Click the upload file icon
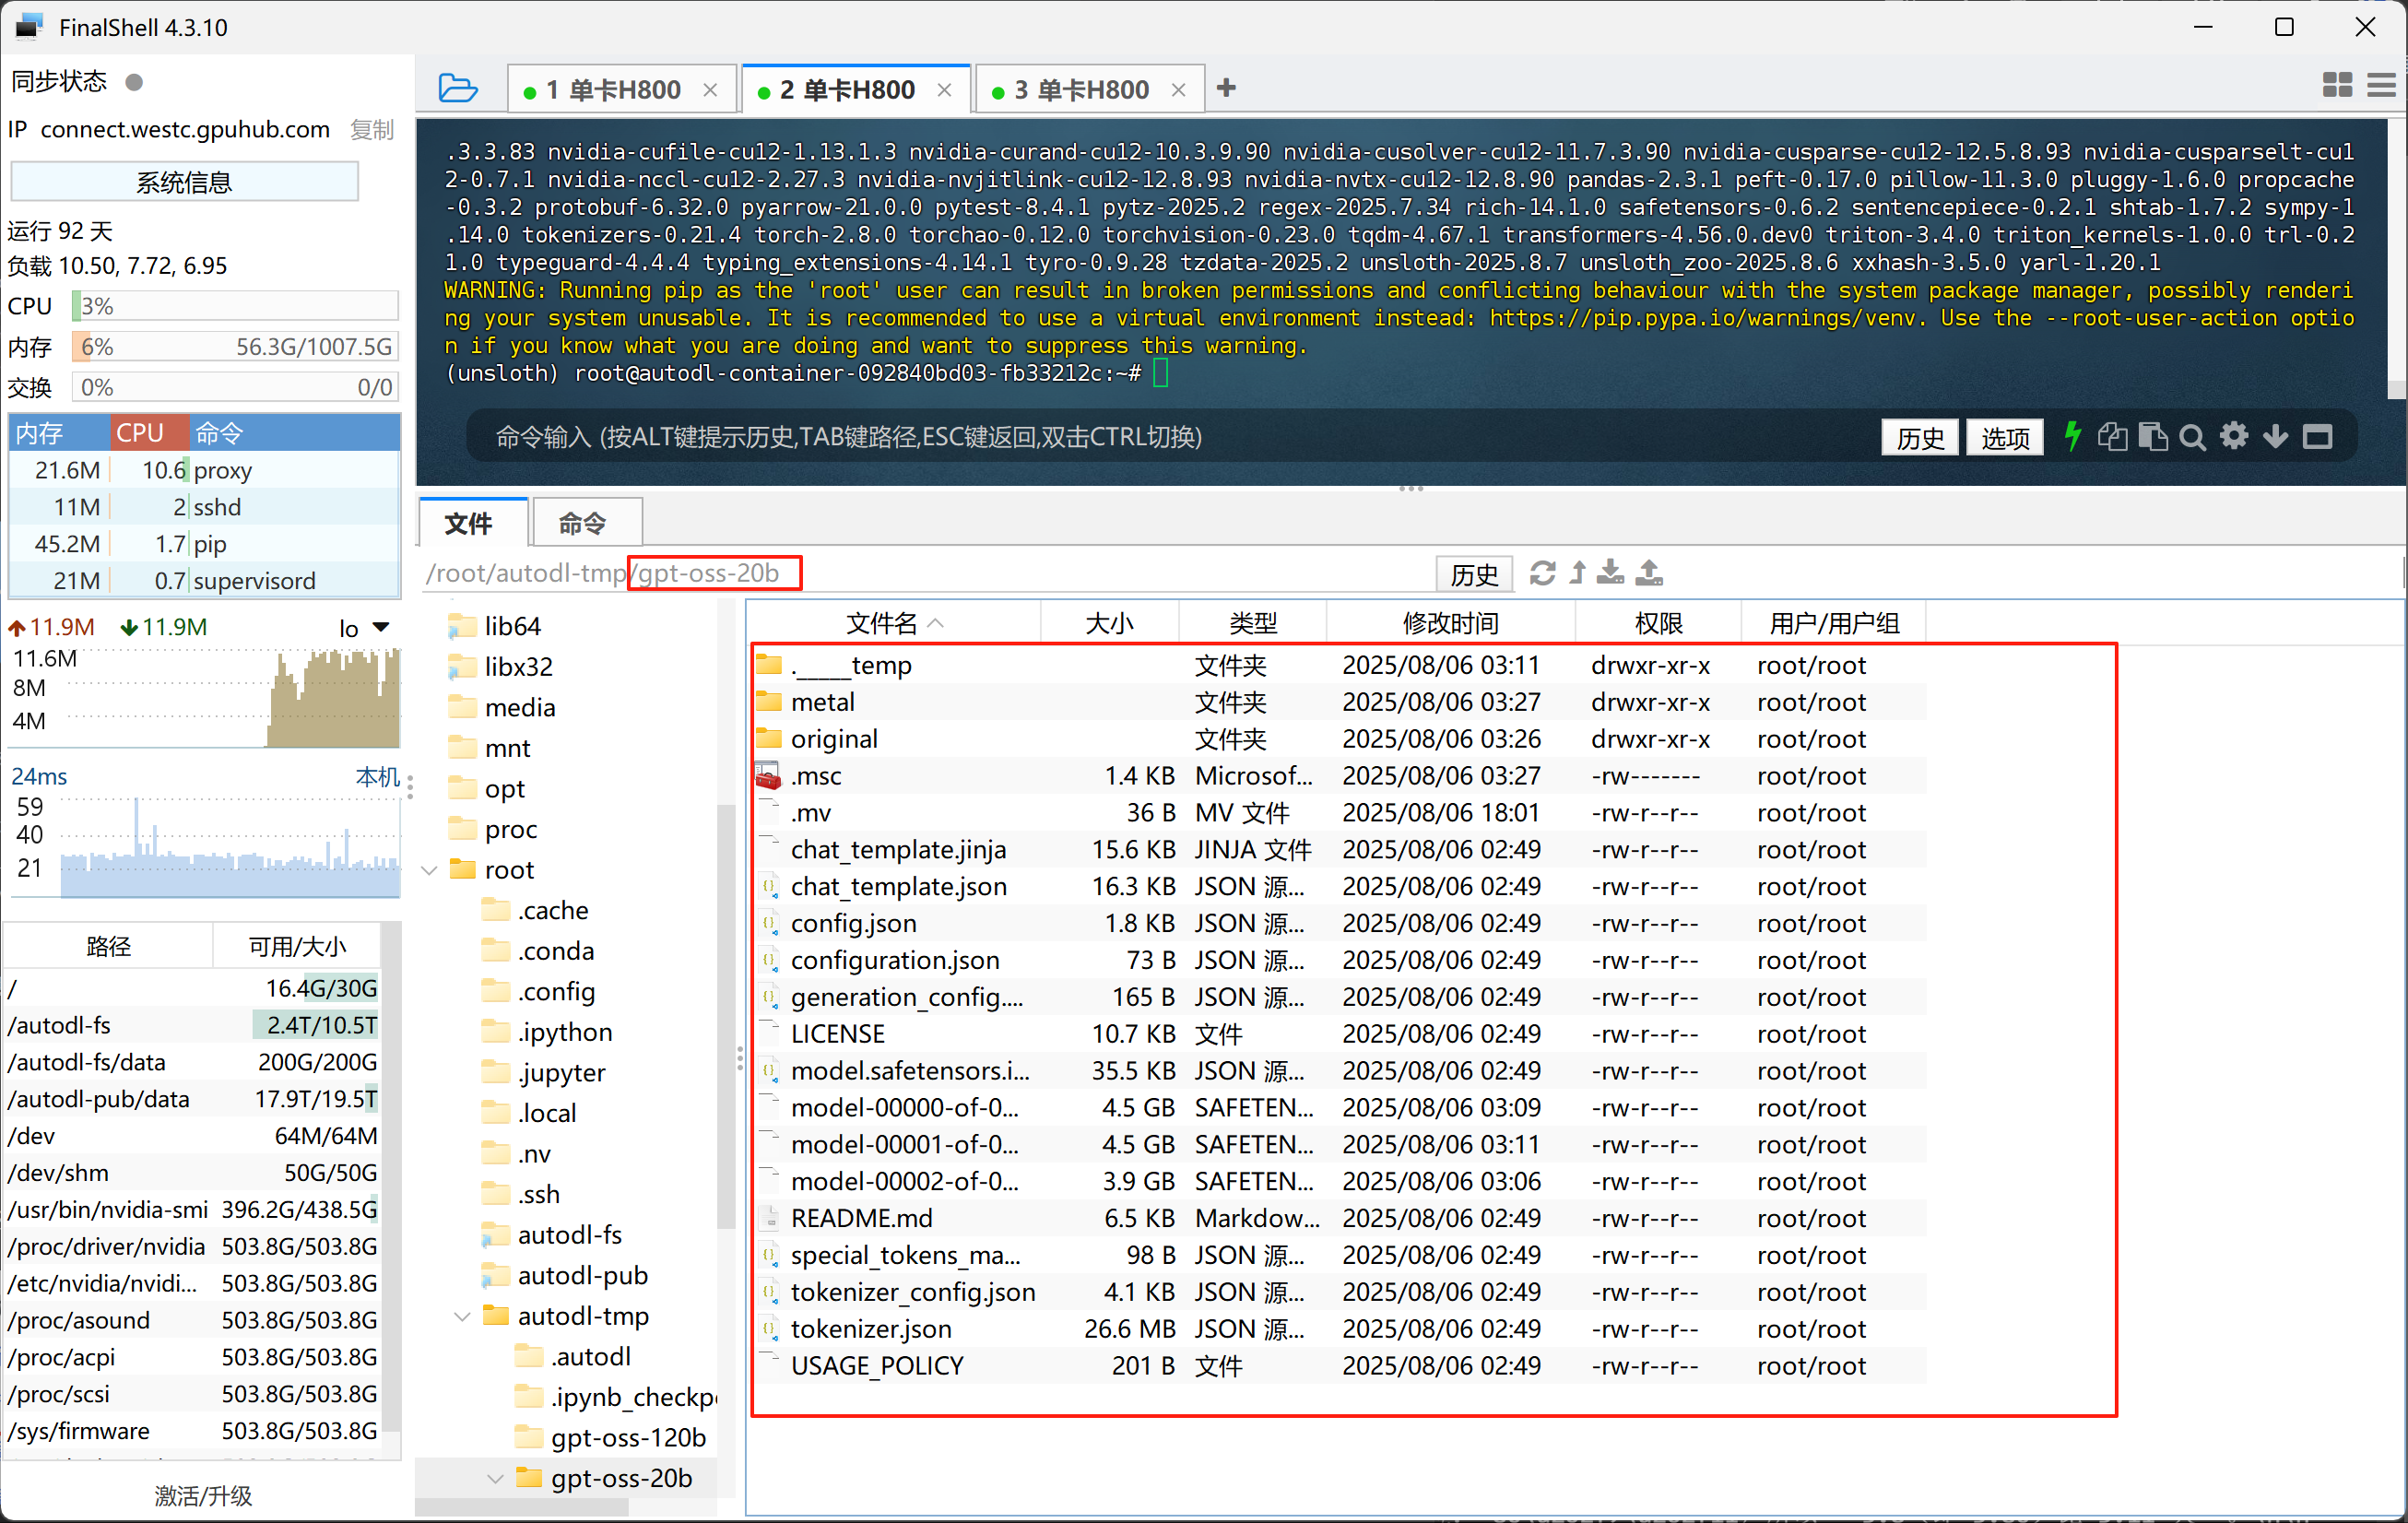The height and width of the screenshot is (1523, 2408). (x=1649, y=573)
